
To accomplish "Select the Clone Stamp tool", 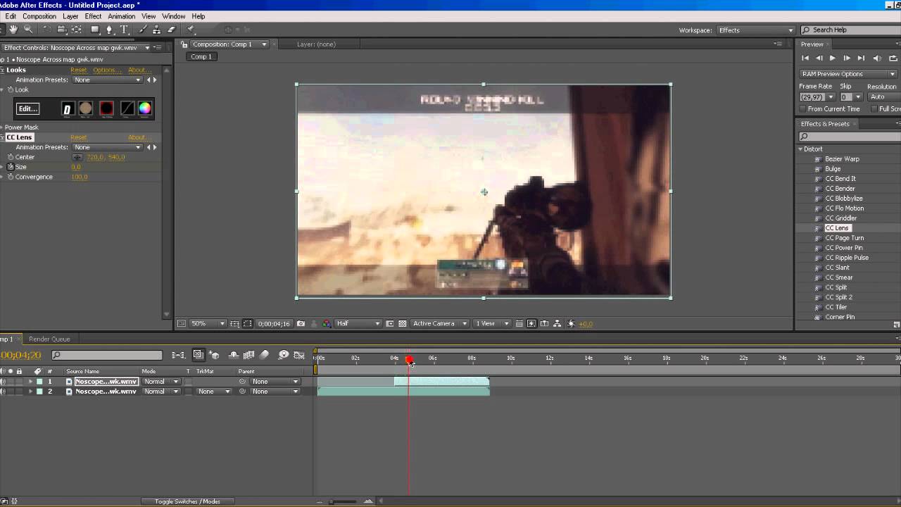I will pyautogui.click(x=156, y=30).
